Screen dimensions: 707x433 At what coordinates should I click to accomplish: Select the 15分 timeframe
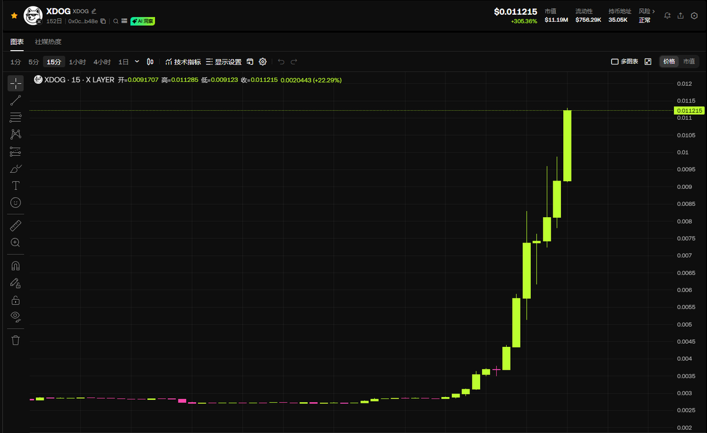(x=54, y=61)
